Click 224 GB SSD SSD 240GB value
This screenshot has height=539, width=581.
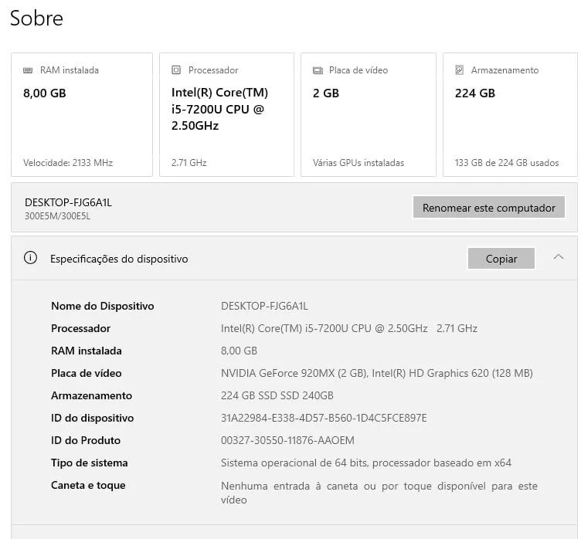(277, 395)
